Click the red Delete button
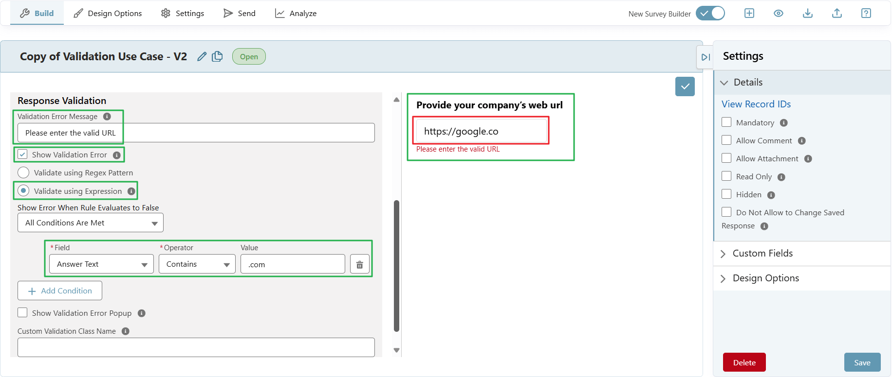This screenshot has height=377, width=892. point(744,362)
